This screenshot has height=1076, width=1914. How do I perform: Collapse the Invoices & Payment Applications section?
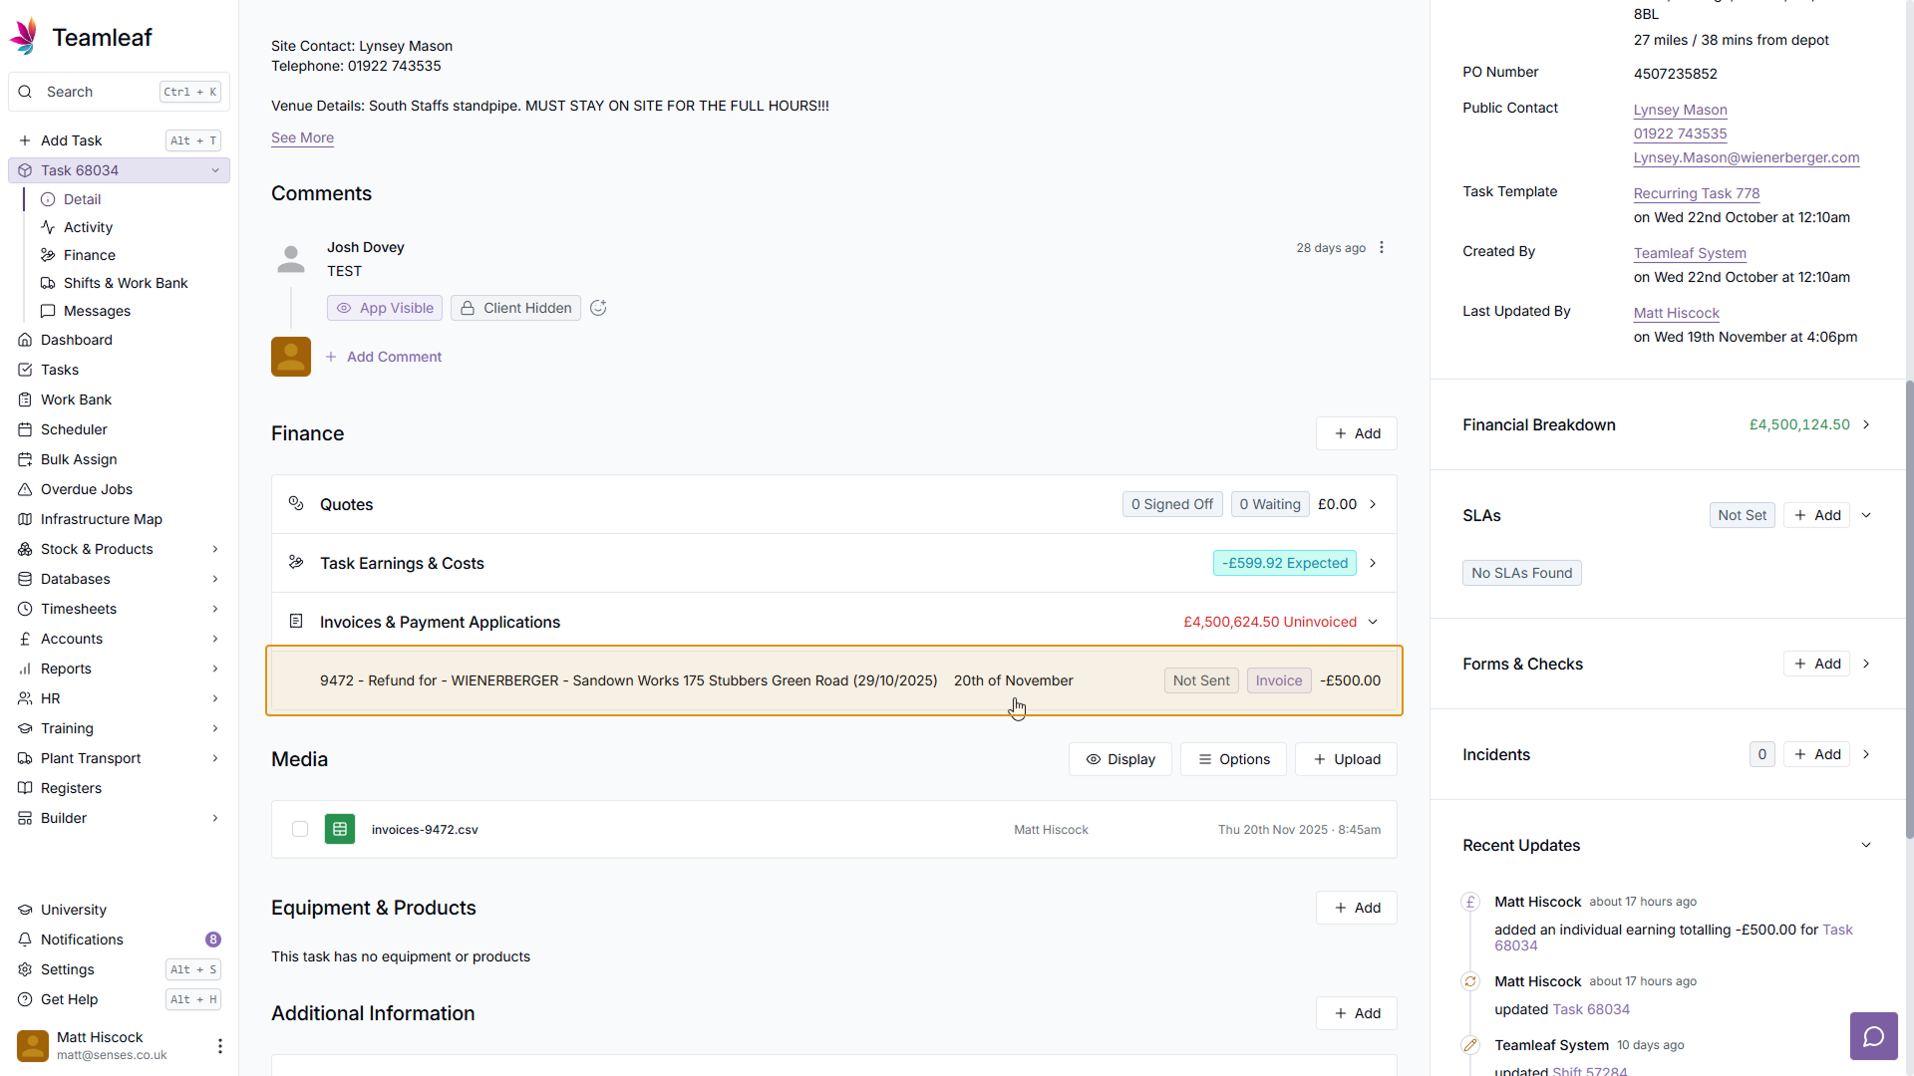pos(1373,622)
